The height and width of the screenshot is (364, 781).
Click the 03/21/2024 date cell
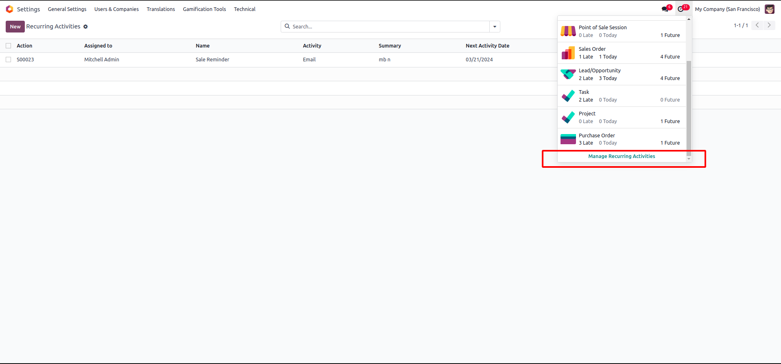(479, 60)
